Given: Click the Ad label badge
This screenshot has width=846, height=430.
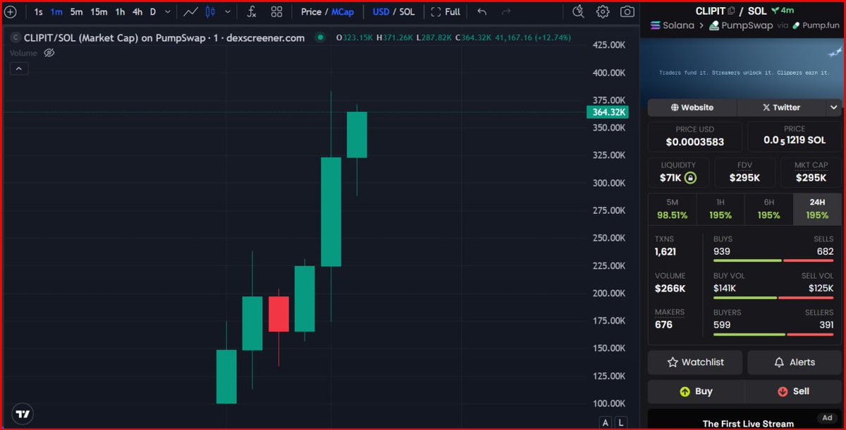Looking at the screenshot, I should tap(827, 417).
